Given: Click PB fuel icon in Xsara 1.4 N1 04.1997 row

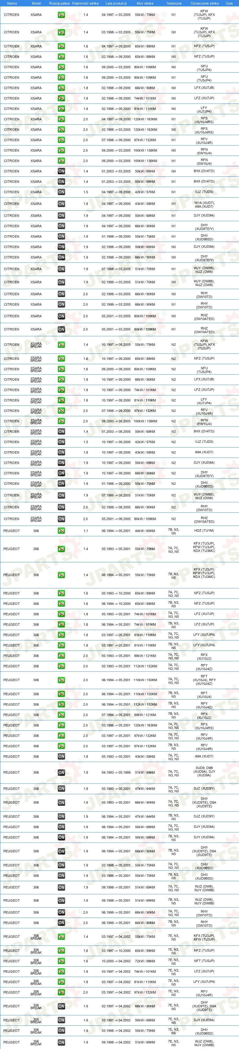Looking at the screenshot, I should click(x=61, y=15).
